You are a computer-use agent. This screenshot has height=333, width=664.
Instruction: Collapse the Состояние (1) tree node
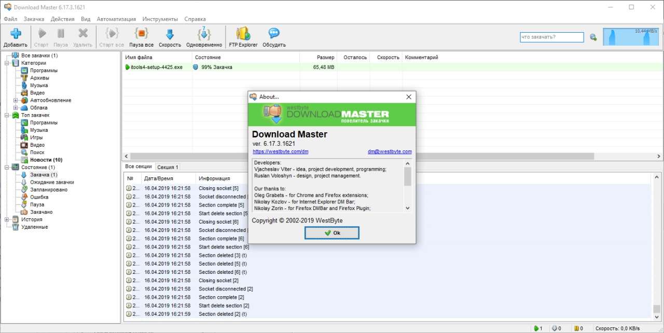point(7,168)
